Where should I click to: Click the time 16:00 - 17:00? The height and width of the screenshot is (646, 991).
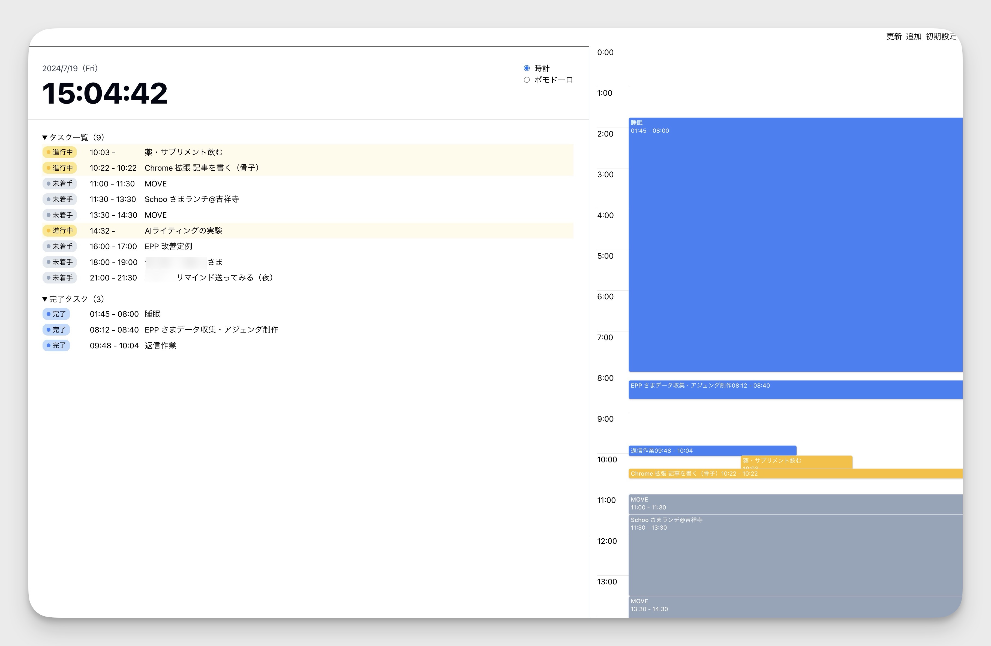click(x=113, y=246)
